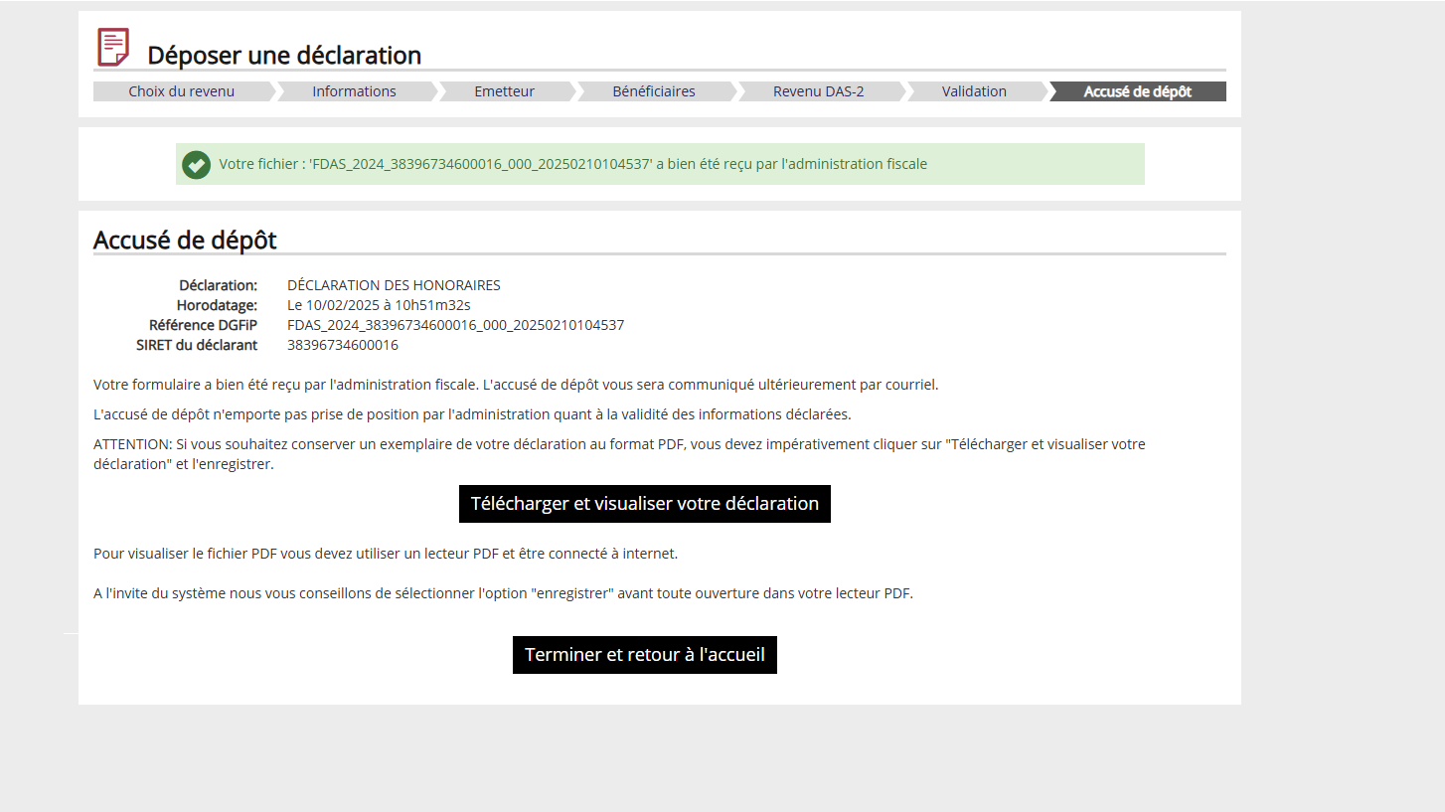The height and width of the screenshot is (812, 1445).
Task: Open the Revenu DAS-2 step
Action: point(819,91)
